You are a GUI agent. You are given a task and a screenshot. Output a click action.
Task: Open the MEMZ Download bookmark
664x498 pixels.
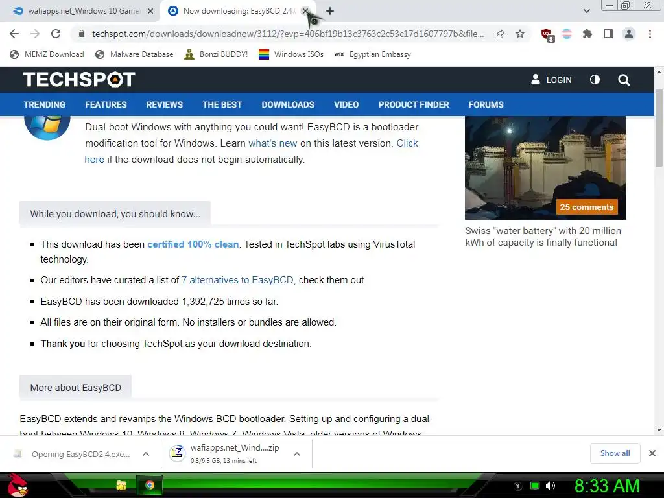(47, 54)
